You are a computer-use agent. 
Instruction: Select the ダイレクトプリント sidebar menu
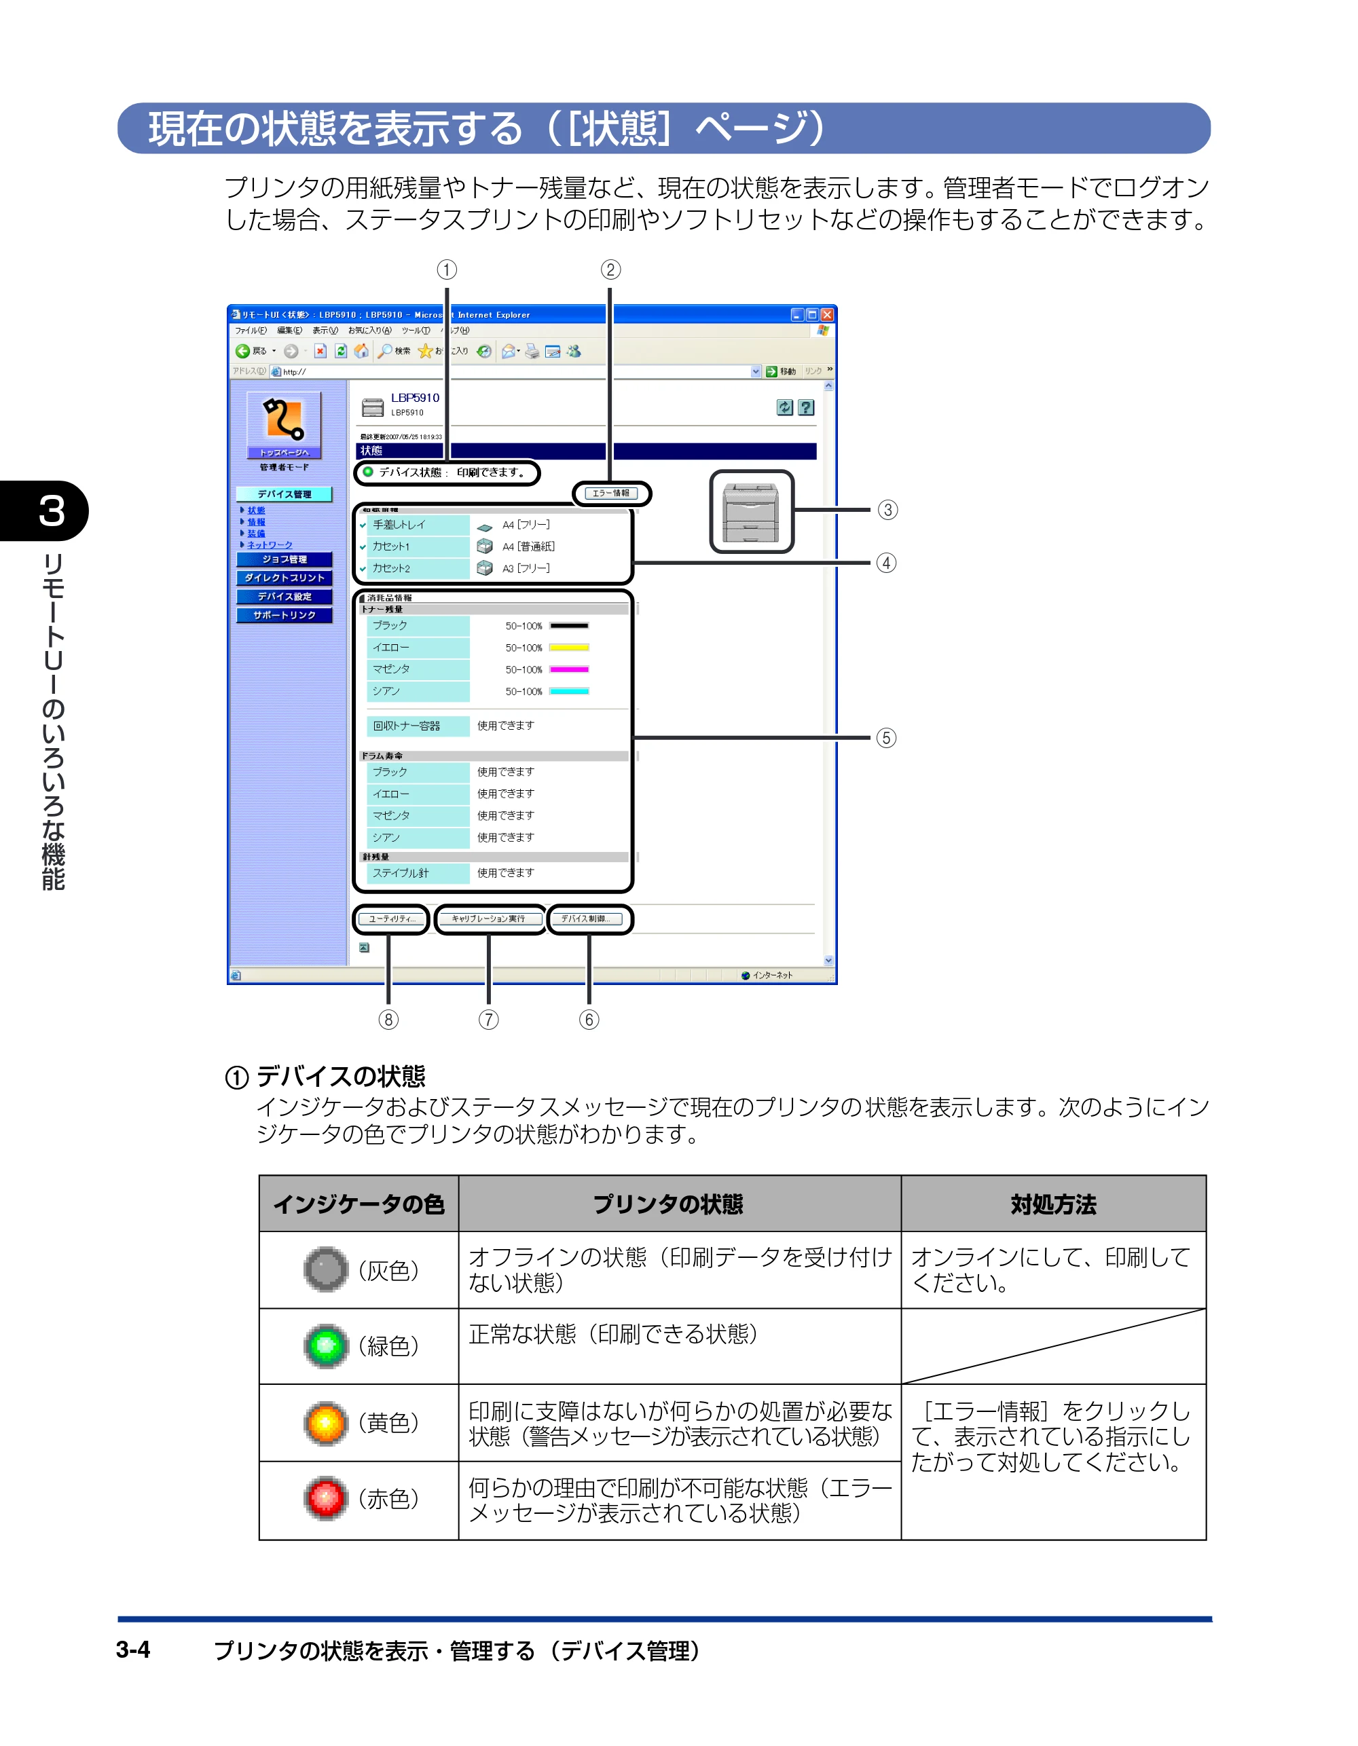(x=284, y=578)
